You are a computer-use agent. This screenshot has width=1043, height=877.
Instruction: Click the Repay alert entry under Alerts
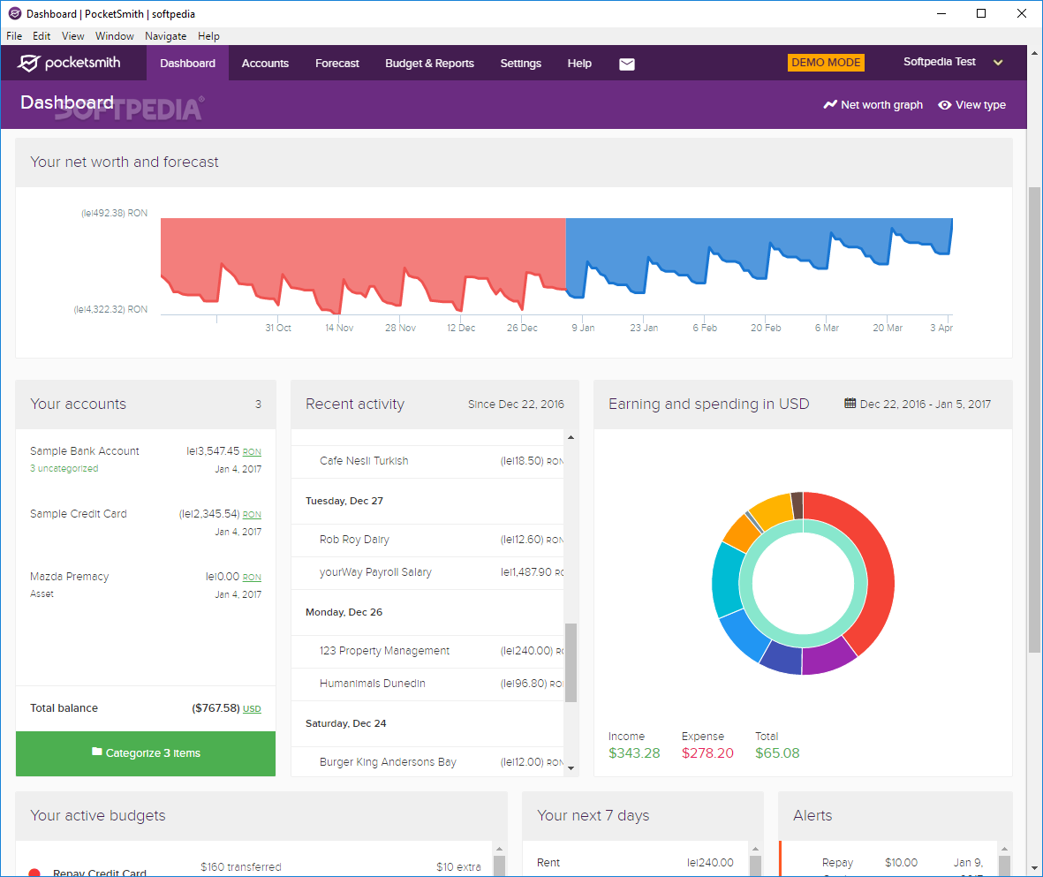click(x=890, y=863)
